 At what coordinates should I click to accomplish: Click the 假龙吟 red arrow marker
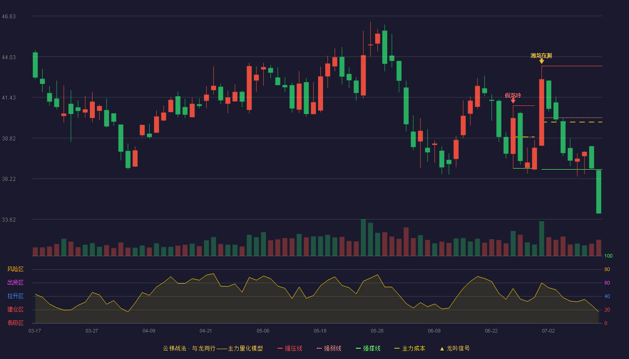click(x=513, y=101)
